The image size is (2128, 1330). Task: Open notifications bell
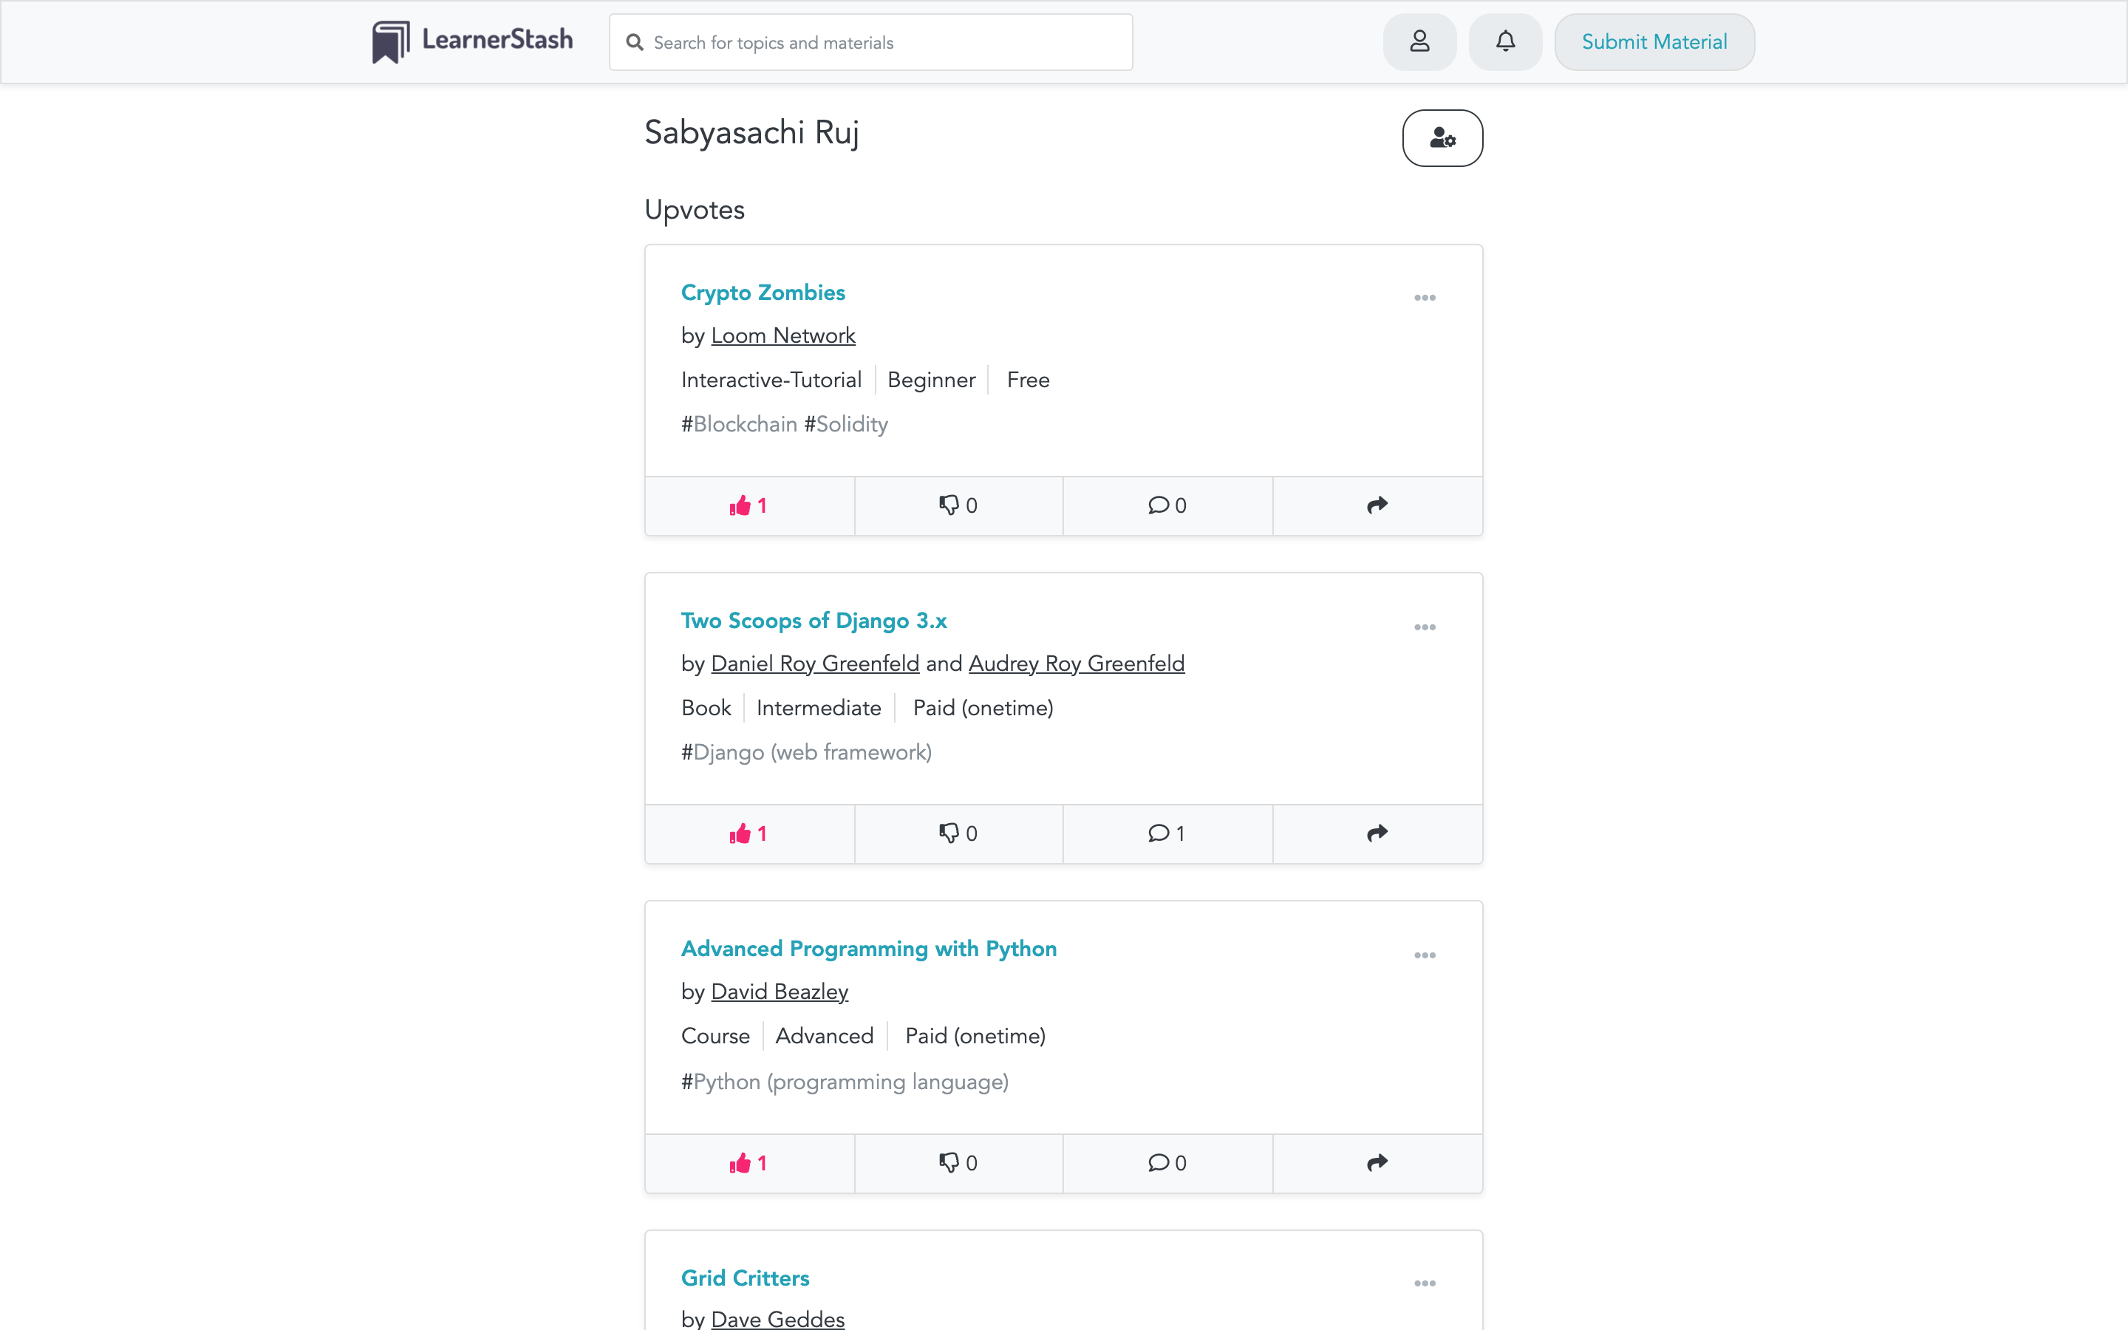pos(1505,41)
